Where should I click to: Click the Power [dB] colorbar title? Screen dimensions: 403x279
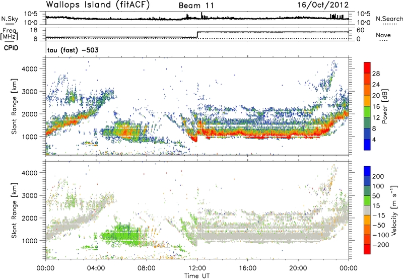[x=385, y=106]
